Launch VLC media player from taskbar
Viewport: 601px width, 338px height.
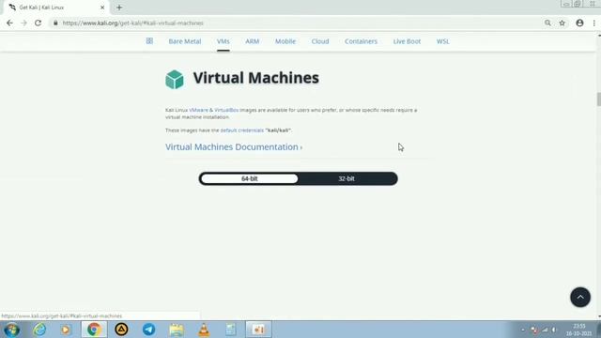tap(204, 330)
